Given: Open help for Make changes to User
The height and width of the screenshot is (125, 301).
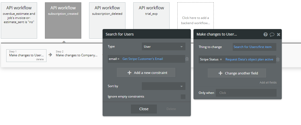Looking at the screenshot, I should coord(265,34).
